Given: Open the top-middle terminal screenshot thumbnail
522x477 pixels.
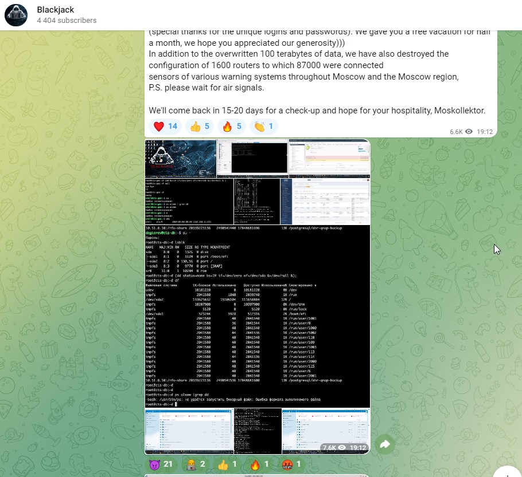Looking at the screenshot, I should 252,159.
